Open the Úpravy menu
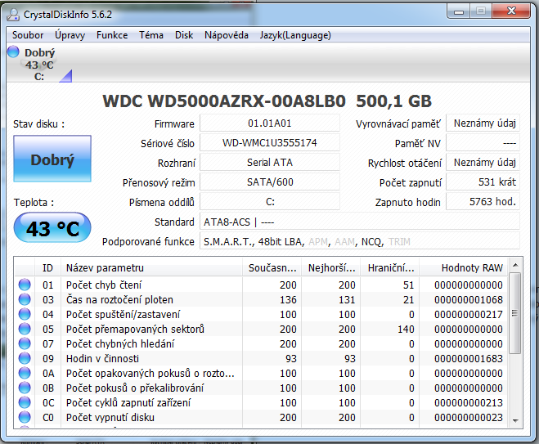This screenshot has width=539, height=444. click(70, 35)
